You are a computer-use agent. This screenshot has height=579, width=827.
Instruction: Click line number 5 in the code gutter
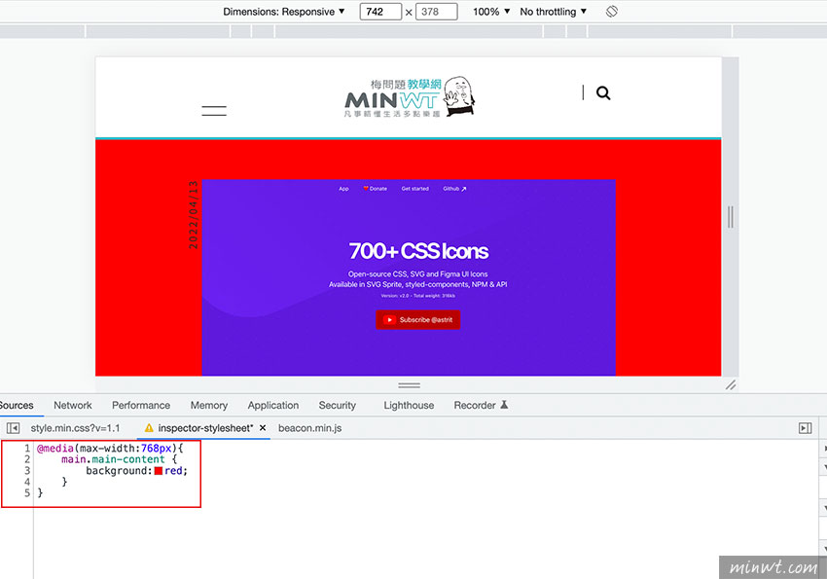point(27,492)
